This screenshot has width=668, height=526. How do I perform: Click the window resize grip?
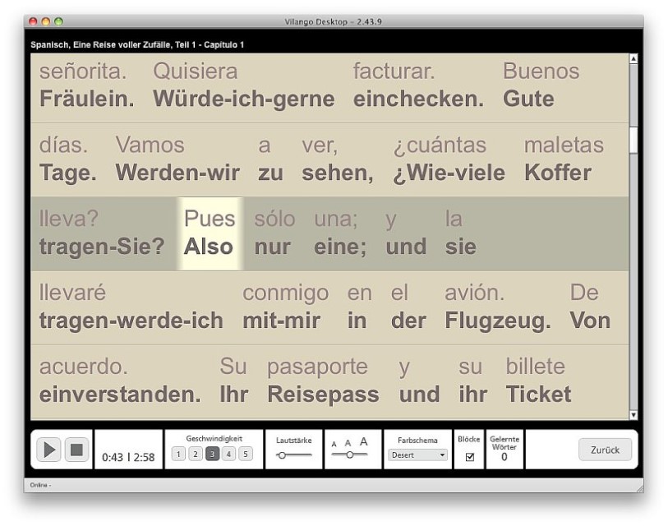point(640,488)
